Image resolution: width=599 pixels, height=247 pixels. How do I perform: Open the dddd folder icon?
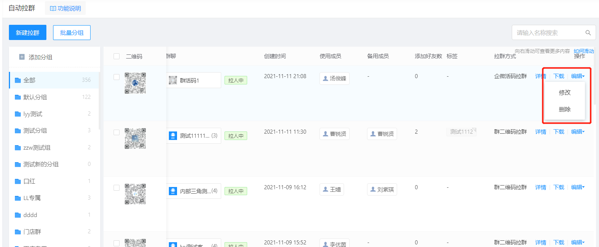tap(17, 215)
